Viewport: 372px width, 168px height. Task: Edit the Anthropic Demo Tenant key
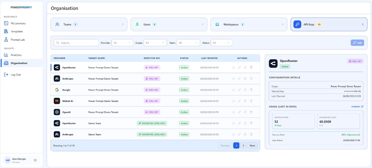click(239, 79)
